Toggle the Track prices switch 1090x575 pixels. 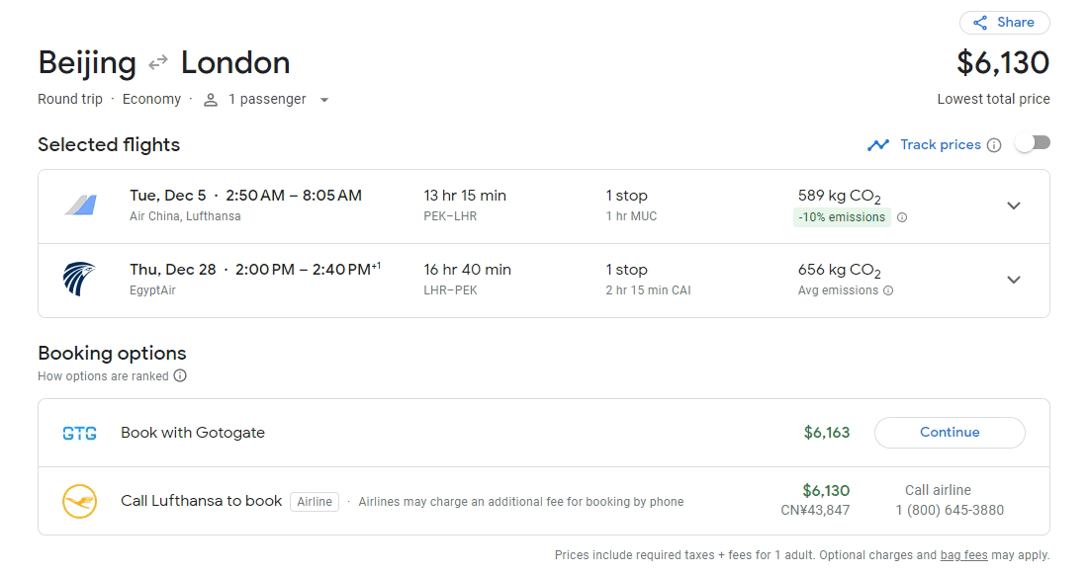tap(1033, 143)
